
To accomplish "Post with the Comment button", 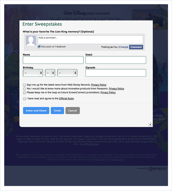I will pyautogui.click(x=136, y=47).
